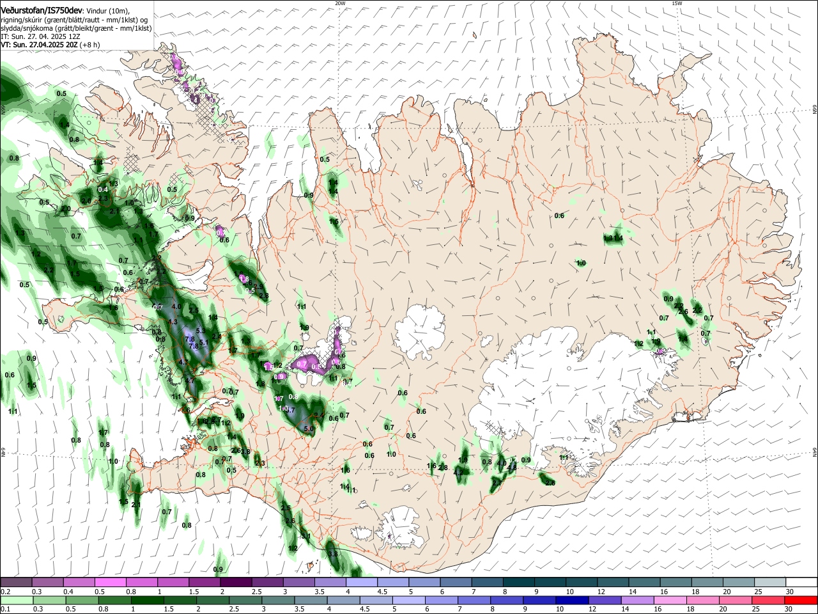Select upper legend bright pink swatch between 0.5 and 0.8
Screen dimensions: 818x614
110,582
